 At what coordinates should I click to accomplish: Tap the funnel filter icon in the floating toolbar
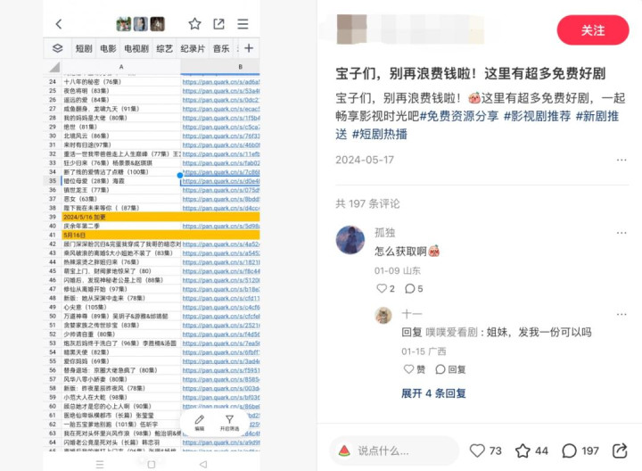pyautogui.click(x=229, y=423)
